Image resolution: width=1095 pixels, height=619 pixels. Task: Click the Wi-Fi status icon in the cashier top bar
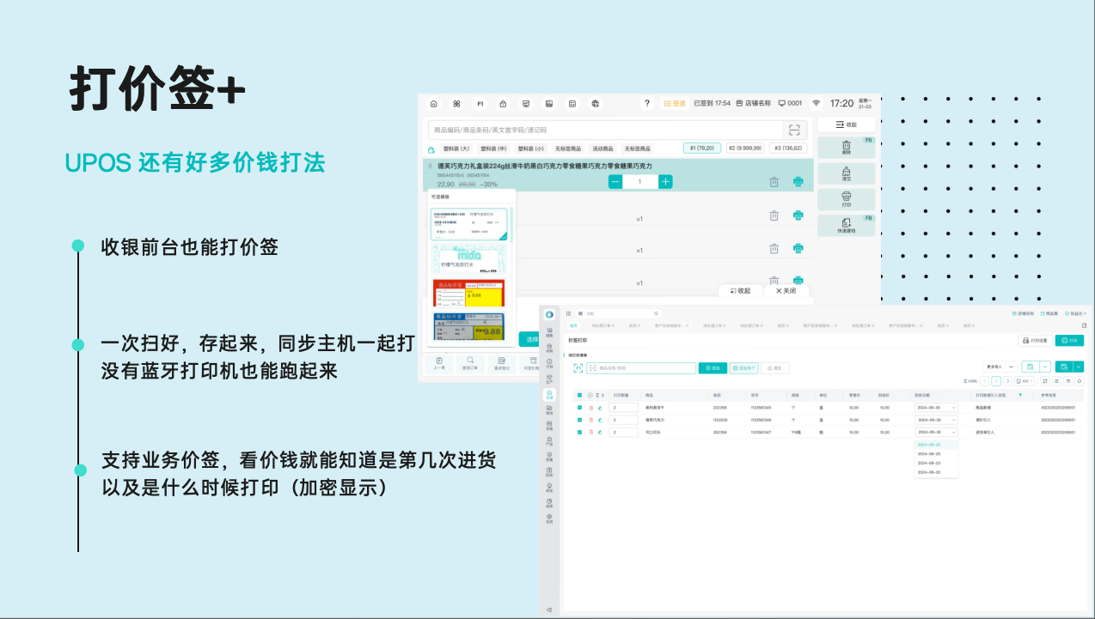click(817, 104)
